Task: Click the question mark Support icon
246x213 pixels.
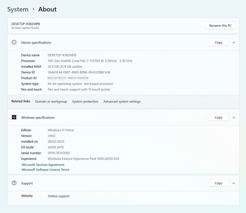Action: coord(14,183)
